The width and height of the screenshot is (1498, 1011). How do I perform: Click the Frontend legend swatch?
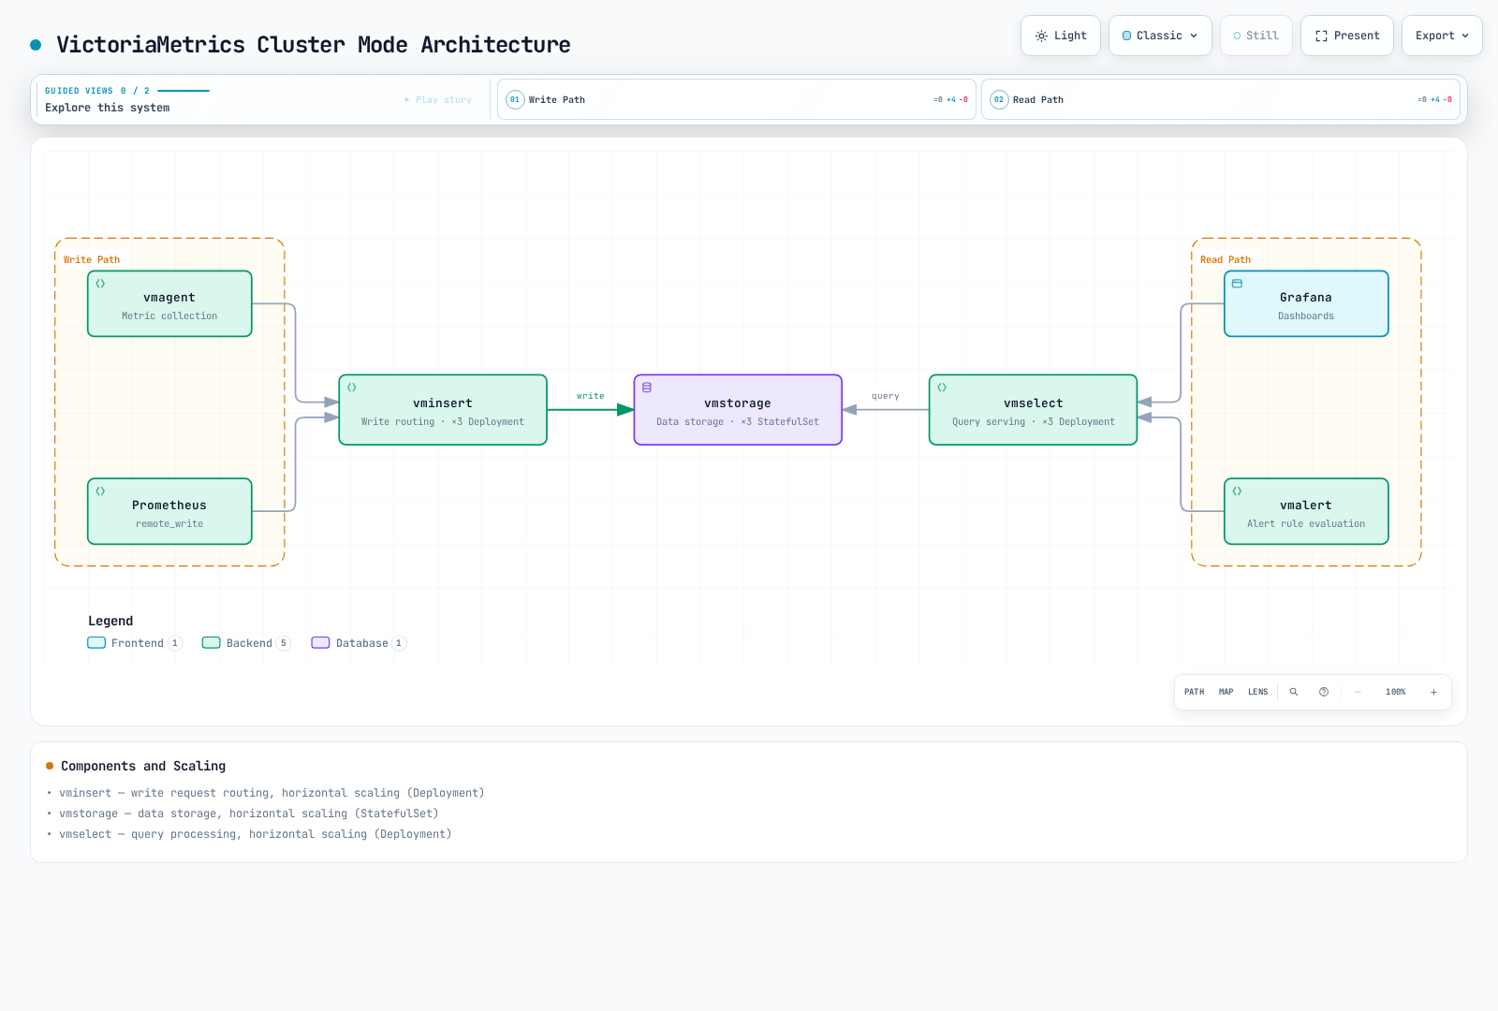pos(96,643)
